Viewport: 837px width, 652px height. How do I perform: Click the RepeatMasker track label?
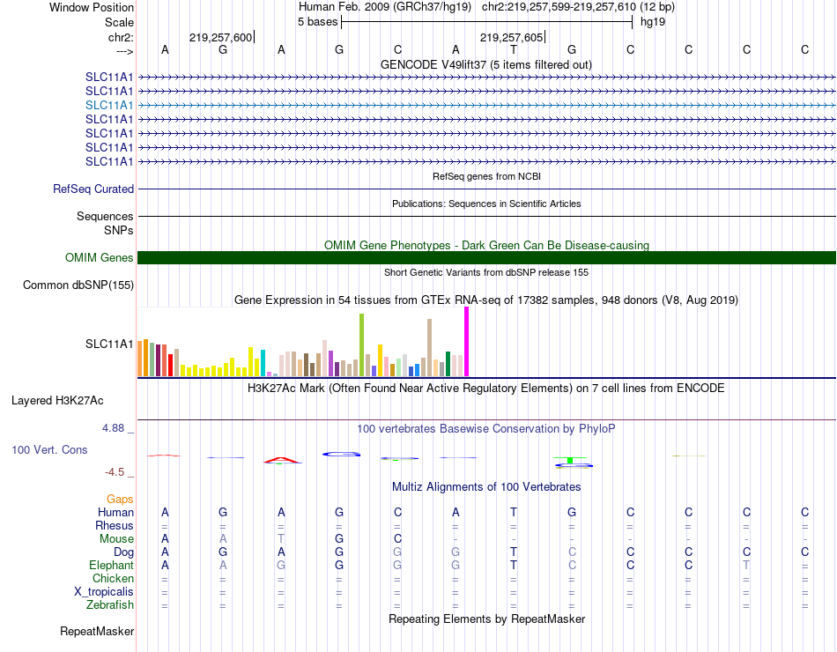click(97, 631)
